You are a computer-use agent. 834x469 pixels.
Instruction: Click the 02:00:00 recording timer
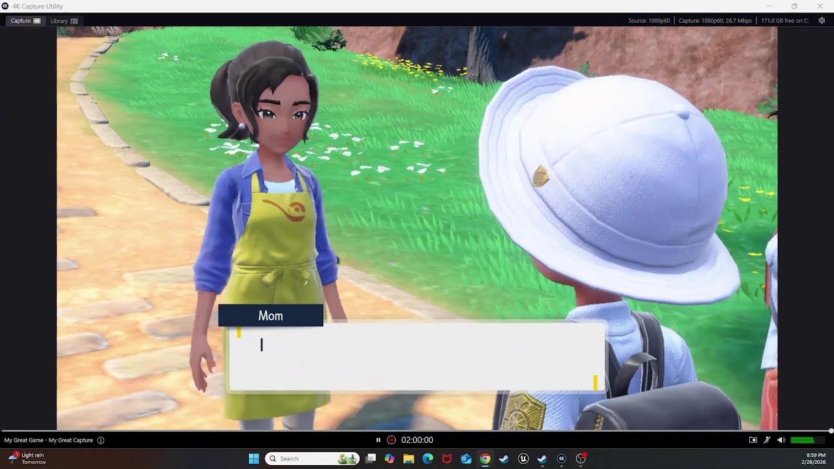point(417,440)
